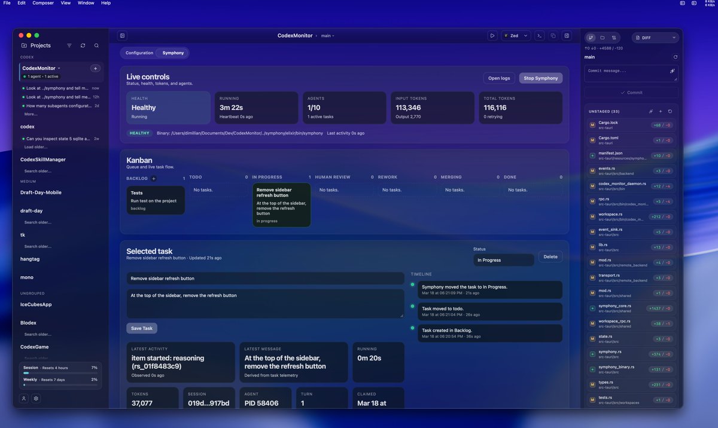
Task: Expand the CodexMonitor project chevron
Action: coord(59,69)
